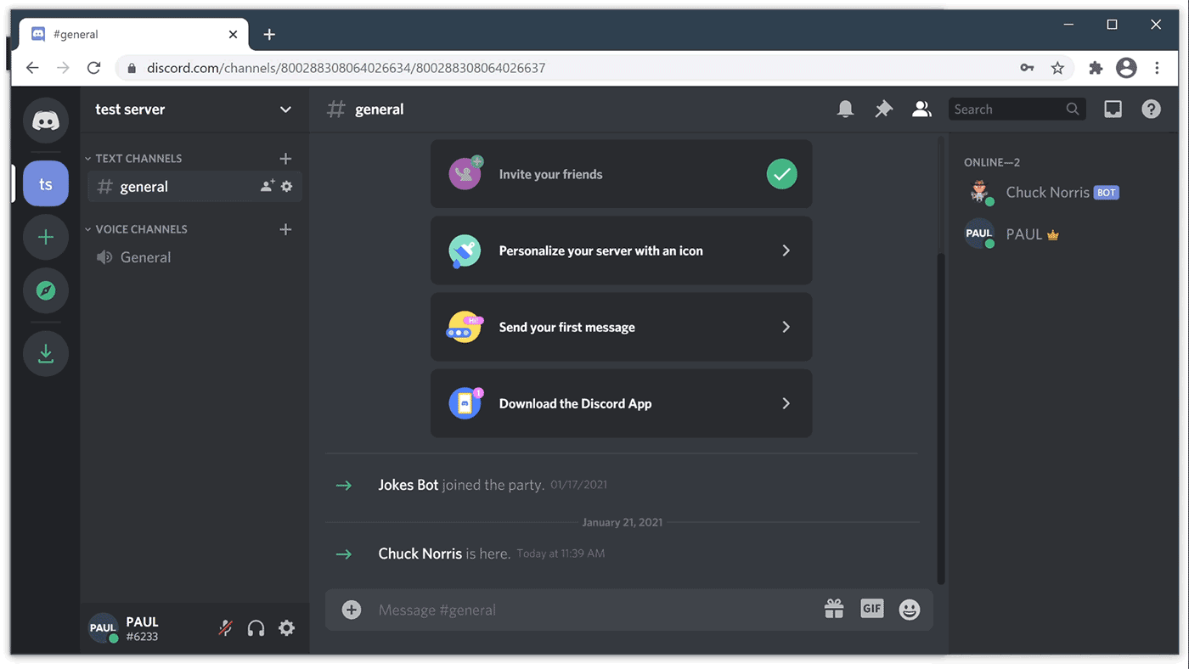Screen dimensions: 1189x669
Task: Open Chrome three-dot menu
Action: 1157,68
